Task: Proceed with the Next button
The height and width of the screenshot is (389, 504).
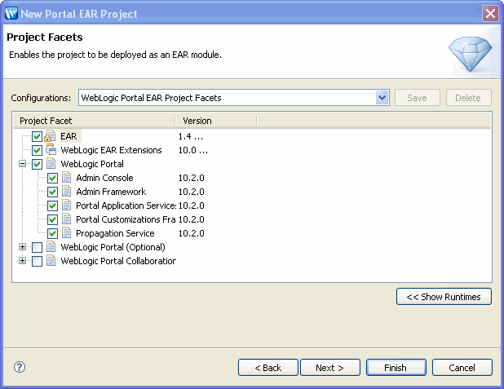Action: [x=330, y=368]
